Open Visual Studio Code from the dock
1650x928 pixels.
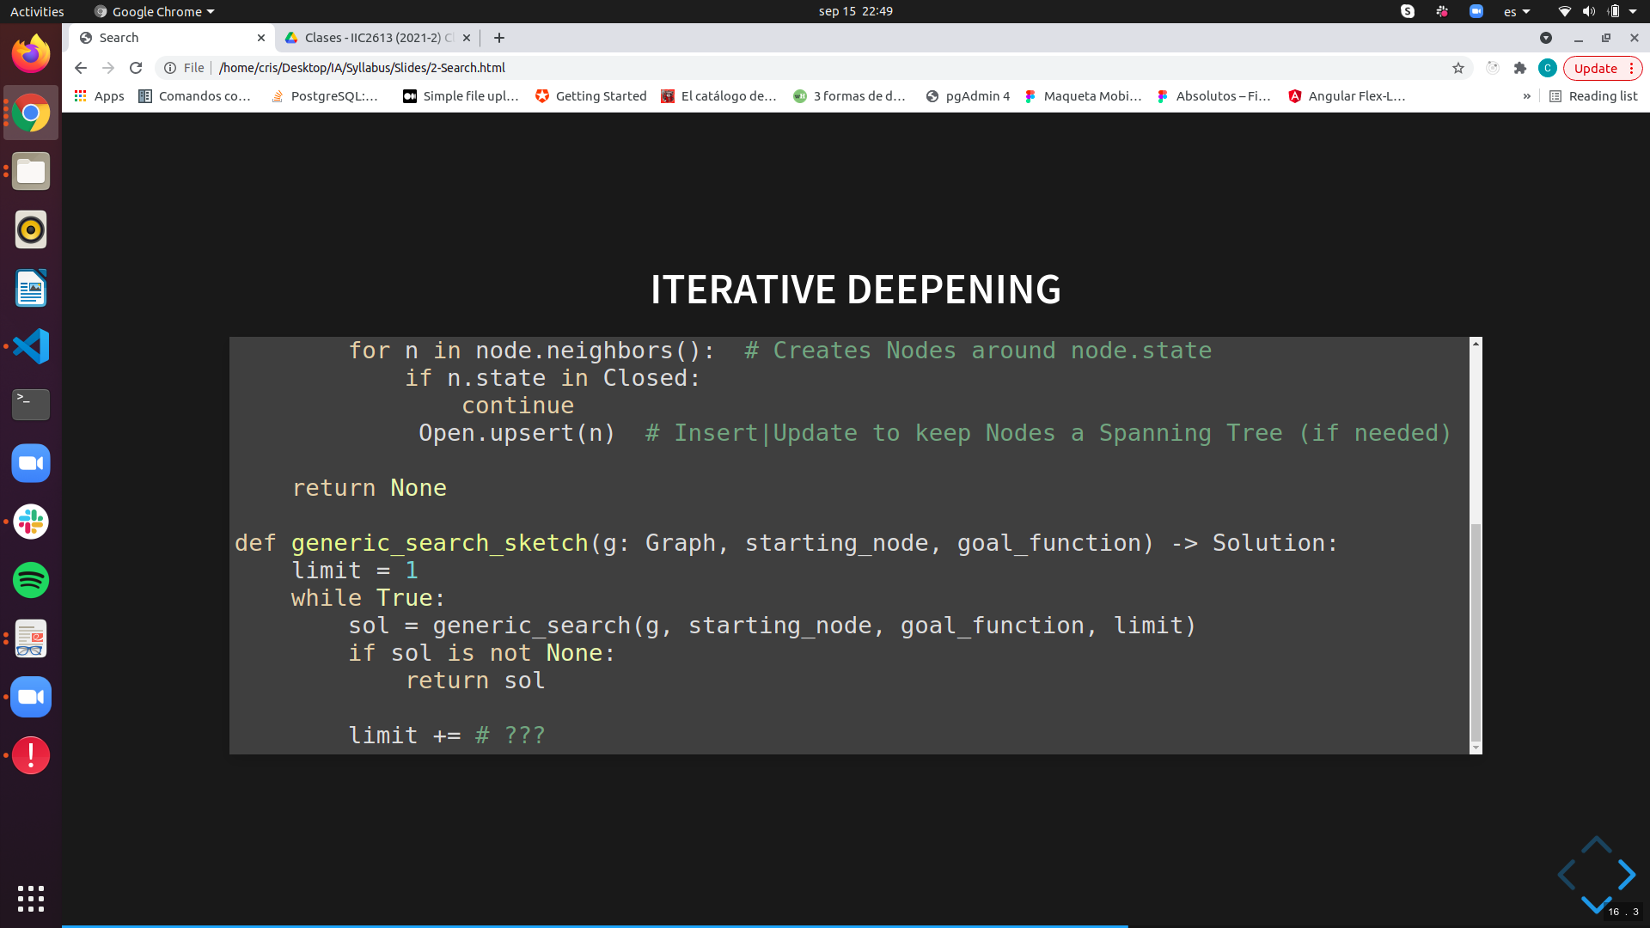[30, 346]
